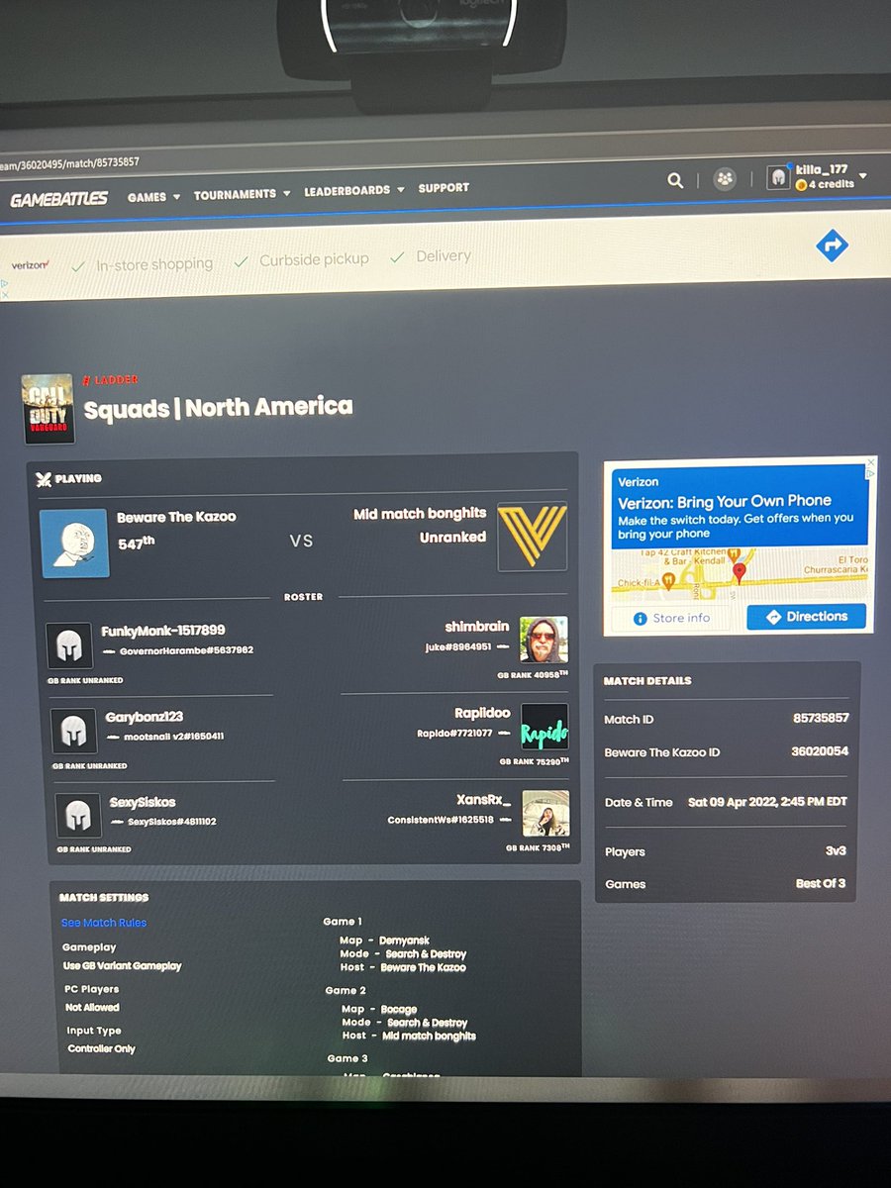The image size is (891, 1188).
Task: Click the Rapido#7721077 gamertag
Action: point(454,734)
